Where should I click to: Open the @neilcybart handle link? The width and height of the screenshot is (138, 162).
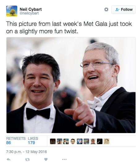[29, 13]
